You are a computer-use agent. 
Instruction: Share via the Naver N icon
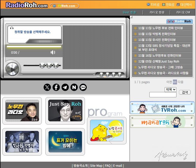click(x=74, y=87)
